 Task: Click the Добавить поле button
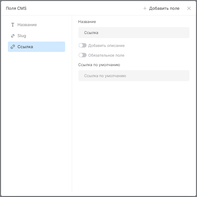pos(161,8)
